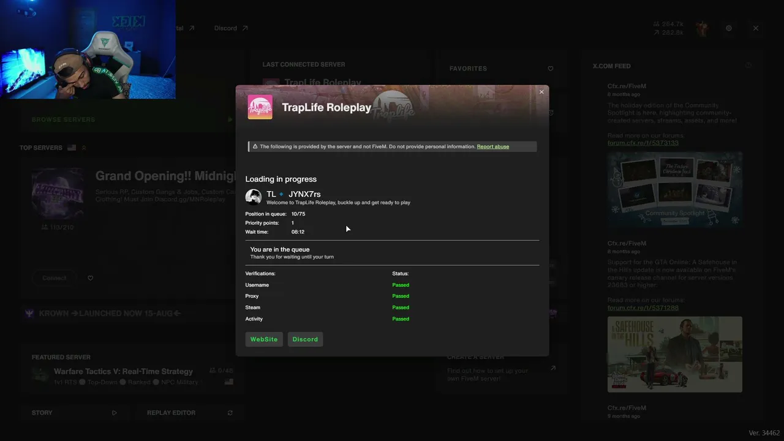Click Passed status for Steam
The width and height of the screenshot is (784, 441).
tap(401, 307)
